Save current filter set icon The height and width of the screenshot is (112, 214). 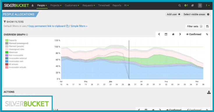click(x=207, y=26)
